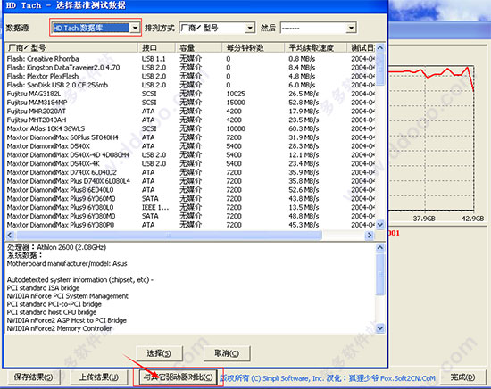Click the NVIDIA nForce2 Memory Controller line
The height and width of the screenshot is (389, 491).
point(59,328)
